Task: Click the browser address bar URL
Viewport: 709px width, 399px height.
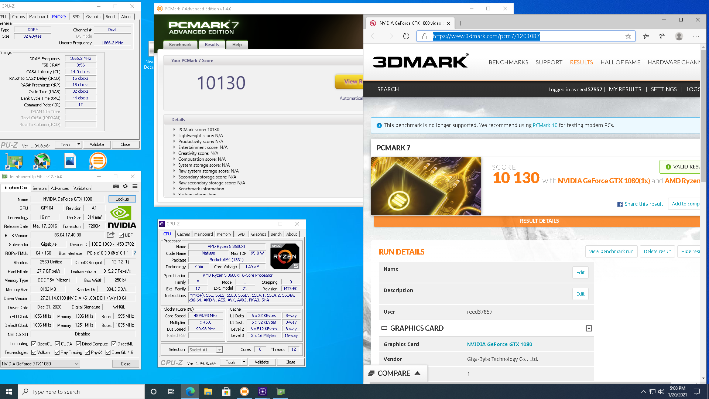Action: (486, 36)
